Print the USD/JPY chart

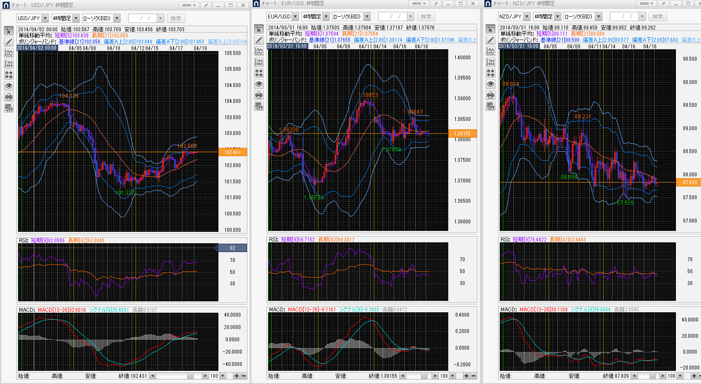click(x=8, y=97)
